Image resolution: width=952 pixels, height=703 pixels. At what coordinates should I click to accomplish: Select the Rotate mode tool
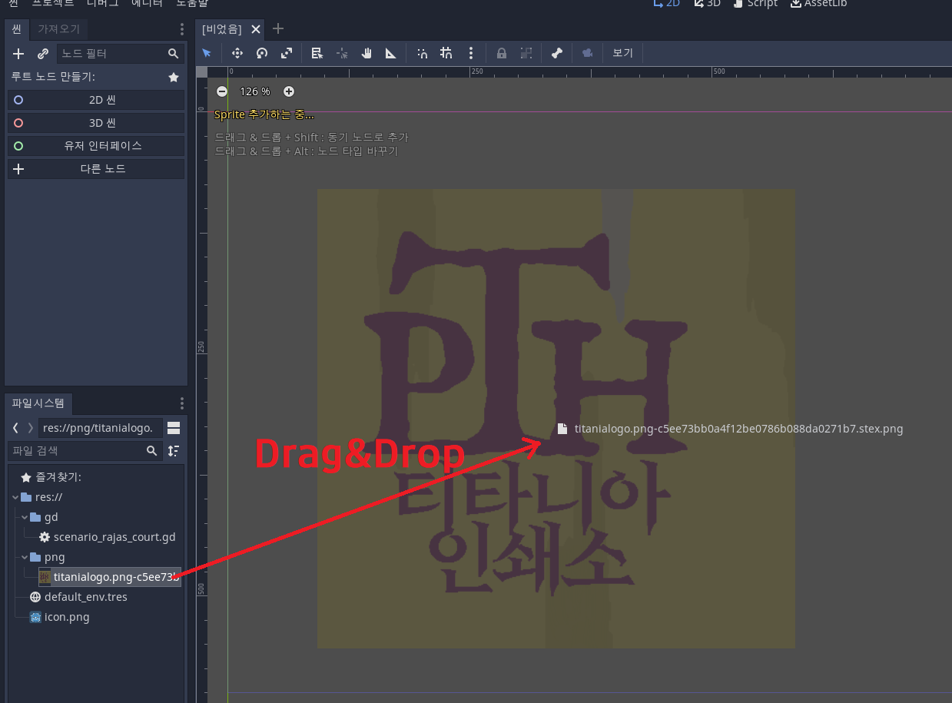[262, 53]
